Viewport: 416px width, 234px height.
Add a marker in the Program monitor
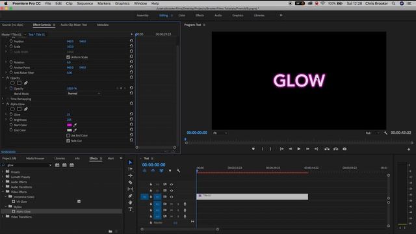(253, 149)
